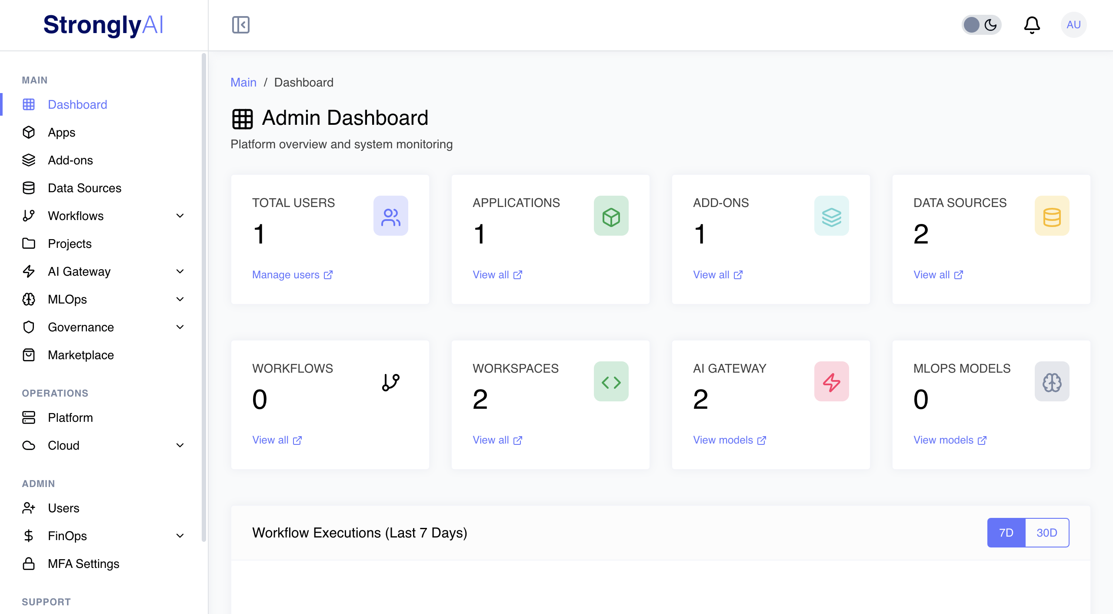Switch workflow executions to 30D view
The width and height of the screenshot is (1113, 614).
pyautogui.click(x=1047, y=532)
